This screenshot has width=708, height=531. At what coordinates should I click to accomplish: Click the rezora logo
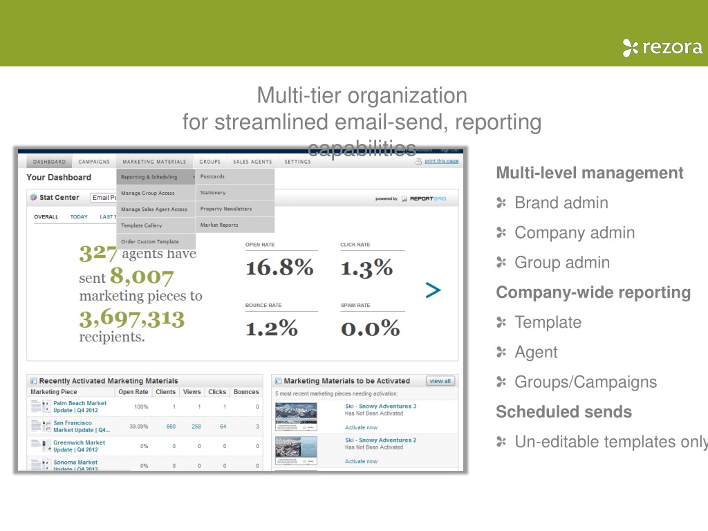[663, 47]
